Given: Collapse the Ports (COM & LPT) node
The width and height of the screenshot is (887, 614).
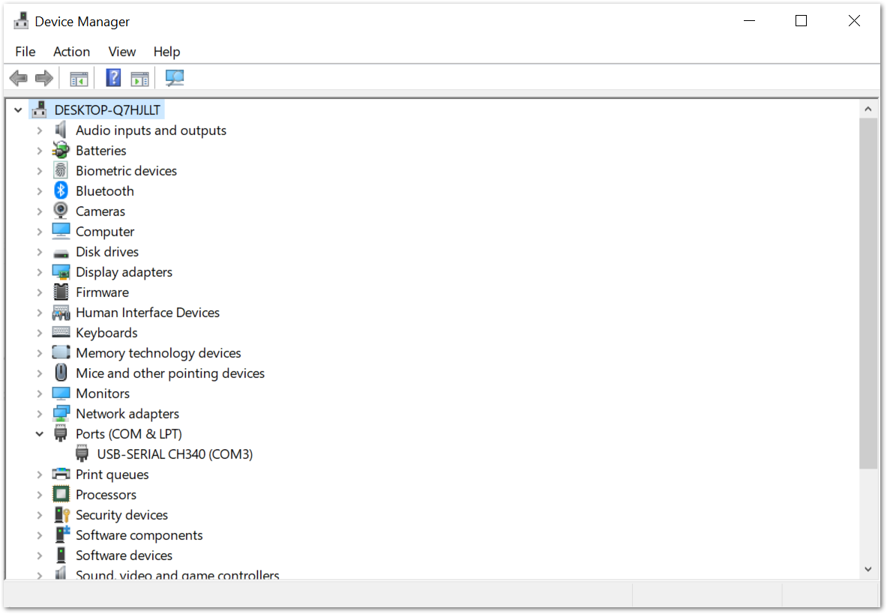Looking at the screenshot, I should point(40,434).
